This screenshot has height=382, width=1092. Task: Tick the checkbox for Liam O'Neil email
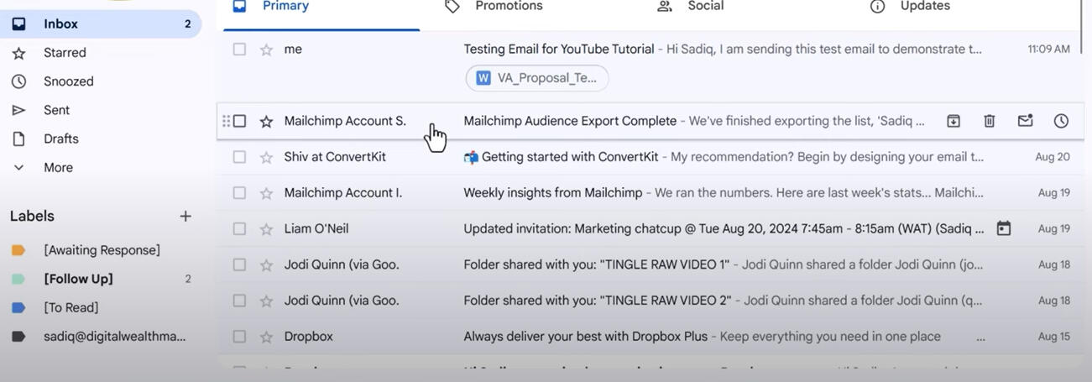coord(239,228)
